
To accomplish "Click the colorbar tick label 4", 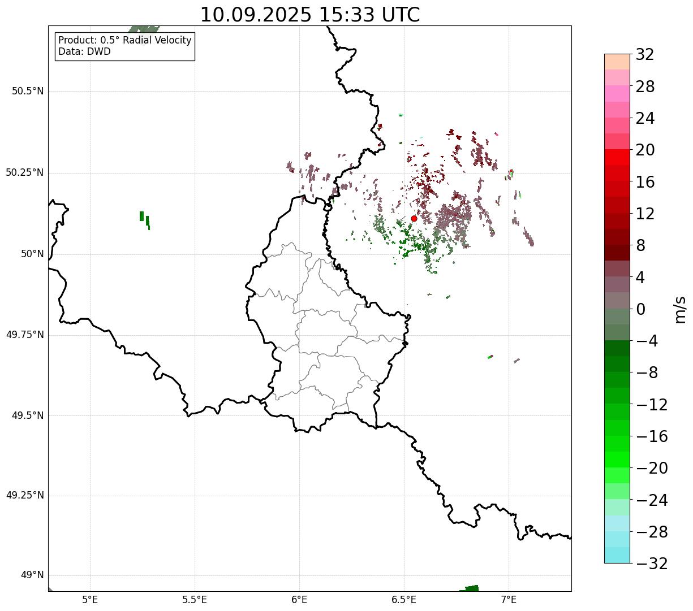I will tap(640, 278).
